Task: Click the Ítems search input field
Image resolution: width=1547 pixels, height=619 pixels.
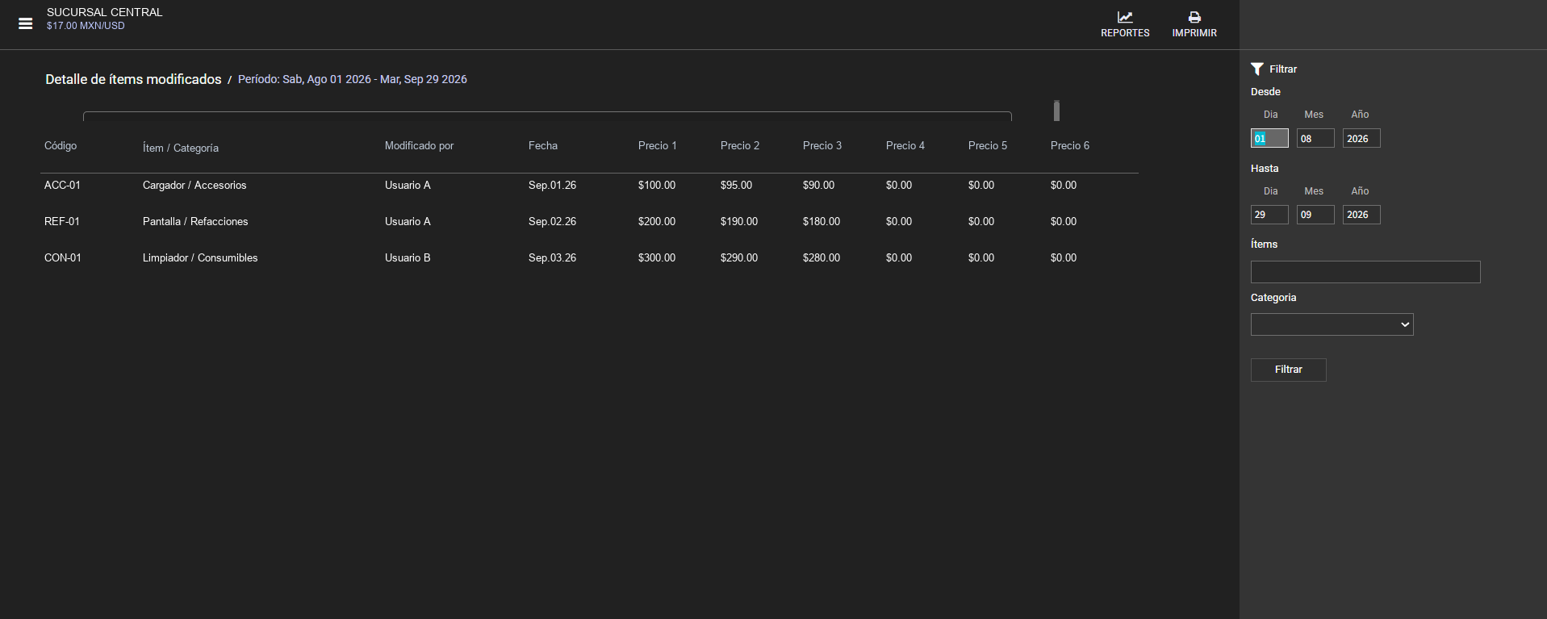Action: [x=1365, y=272]
